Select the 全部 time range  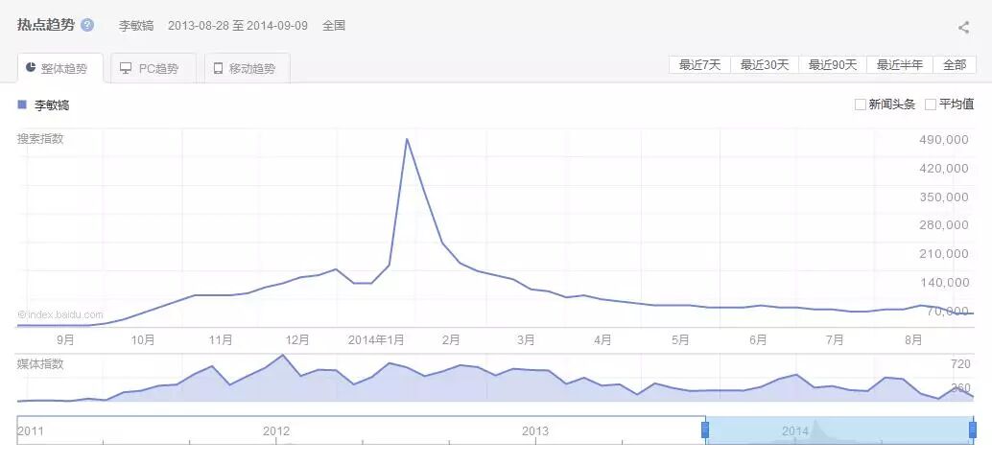pos(955,64)
